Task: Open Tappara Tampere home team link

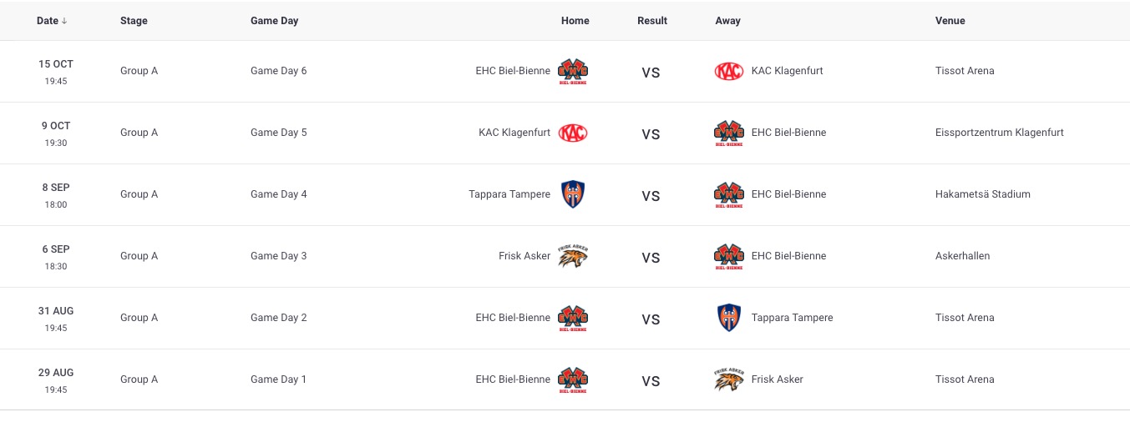Action: point(509,194)
